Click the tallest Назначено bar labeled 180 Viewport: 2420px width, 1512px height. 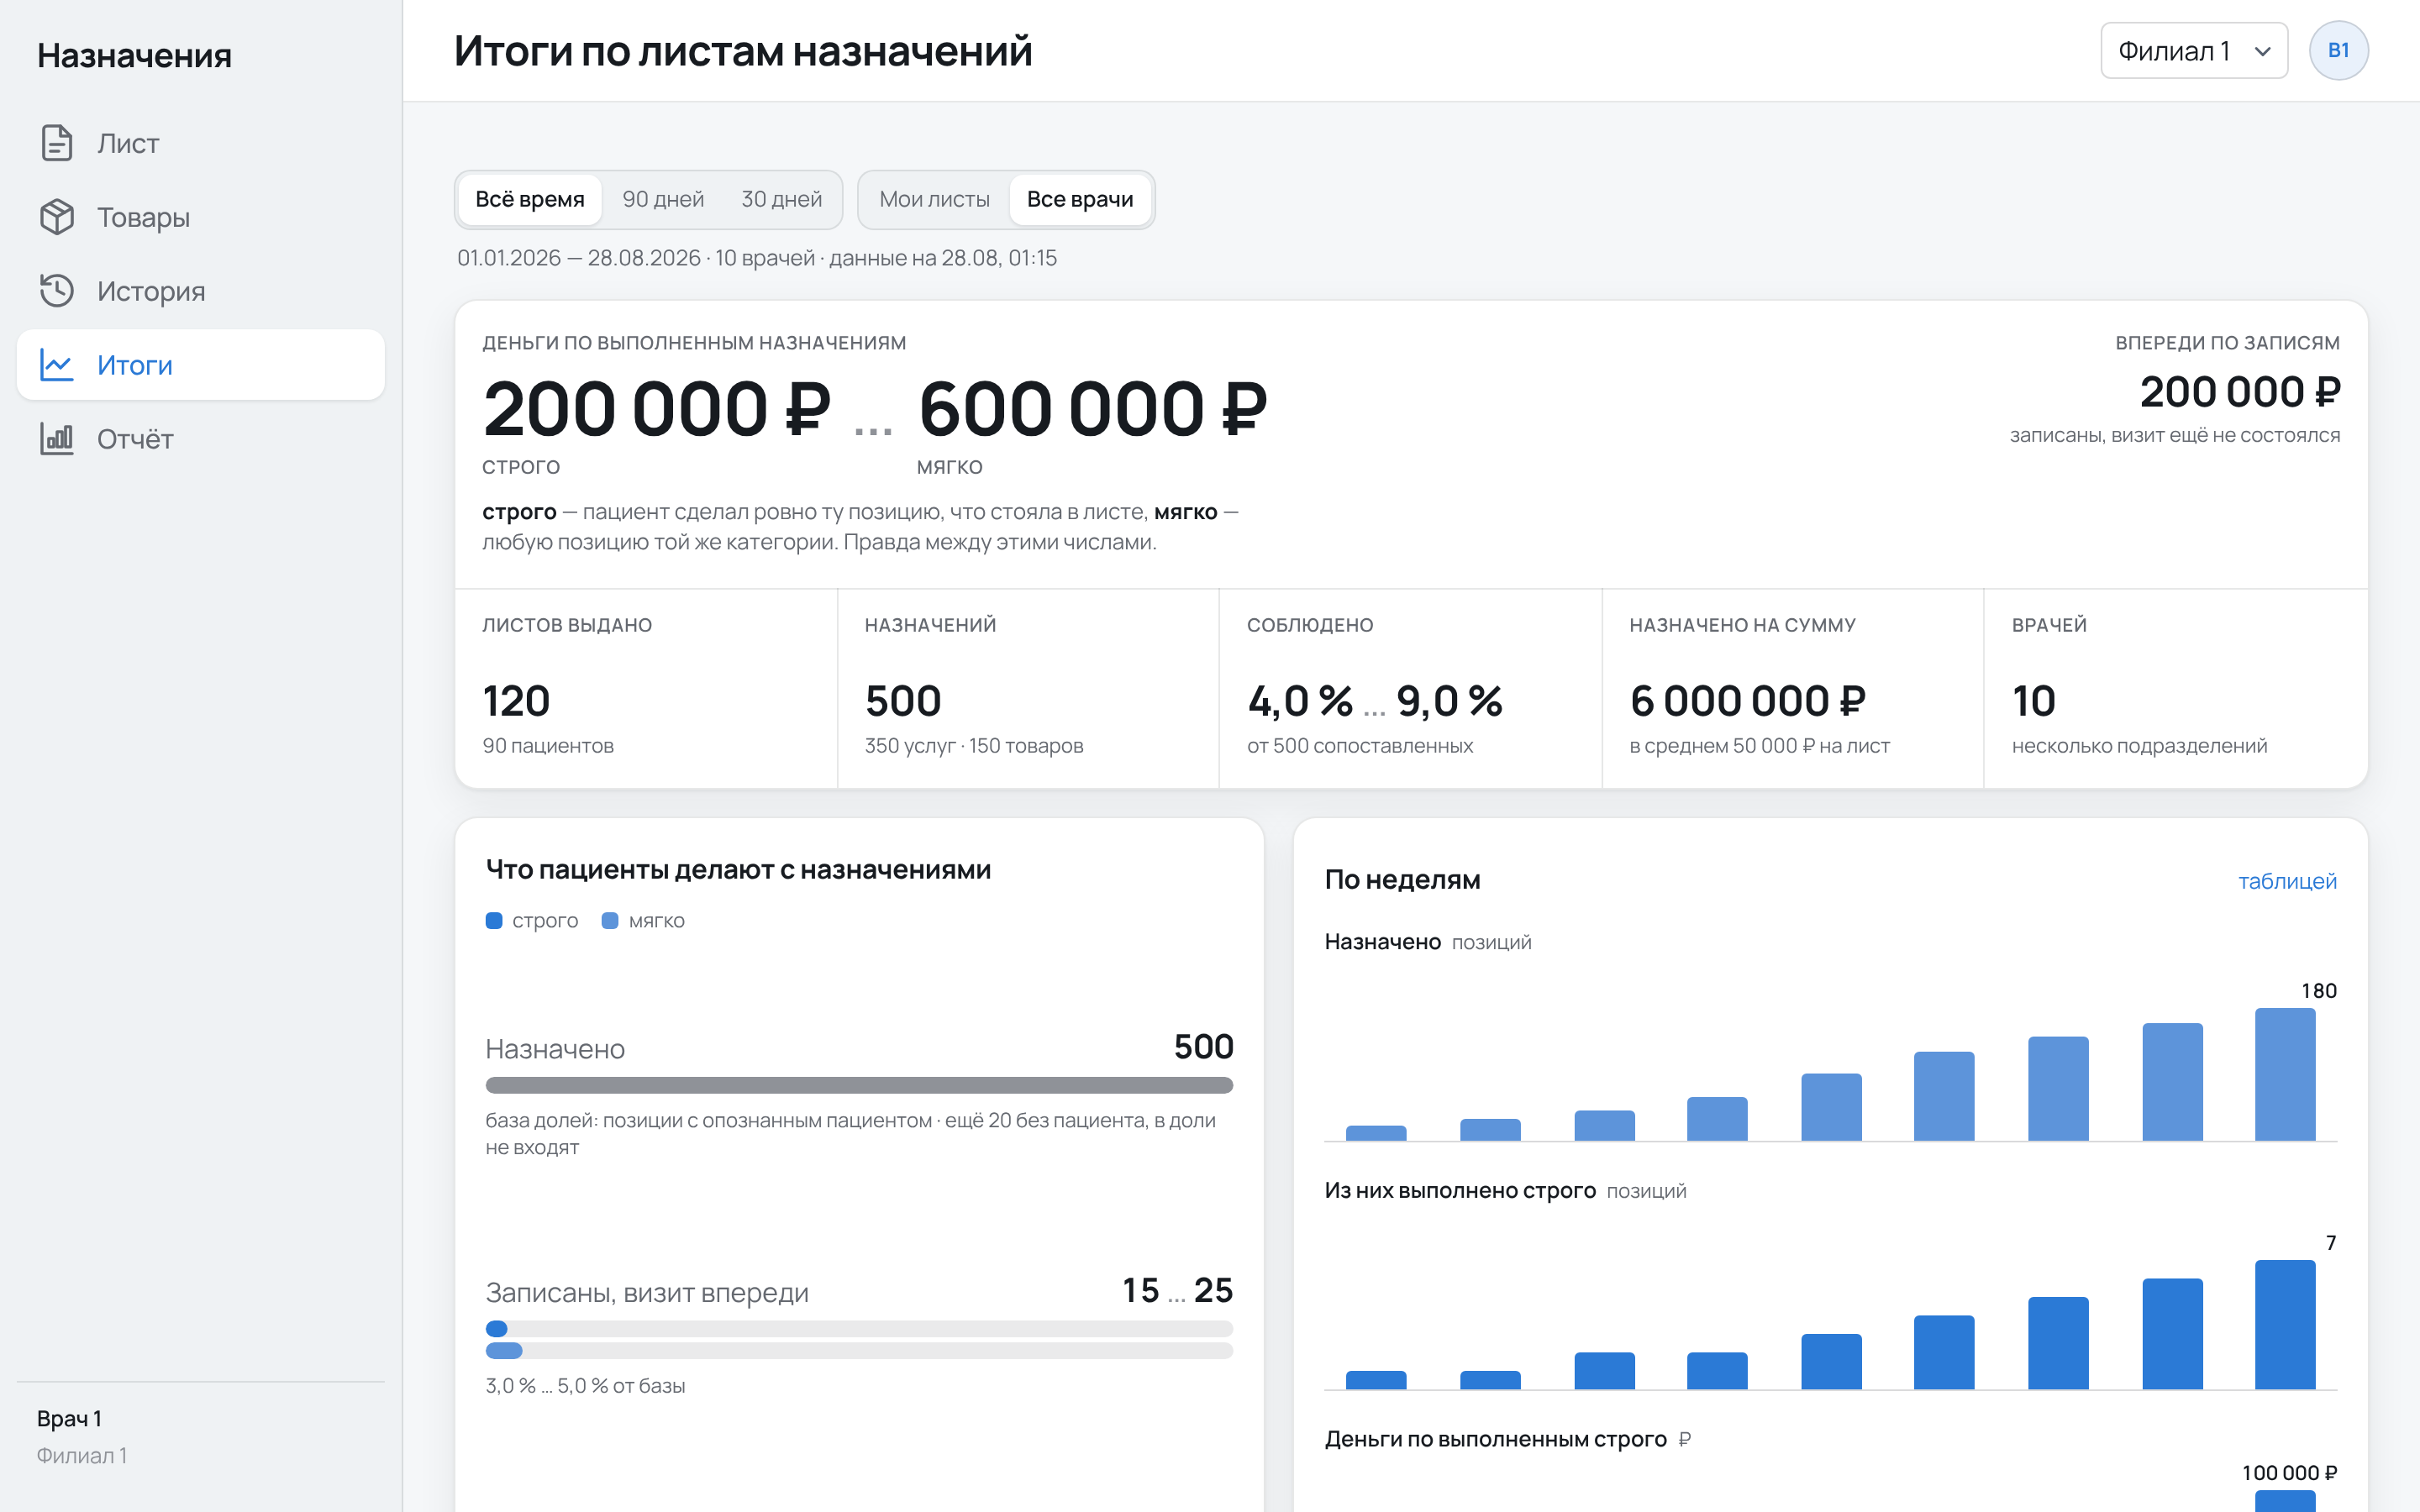(2285, 1074)
